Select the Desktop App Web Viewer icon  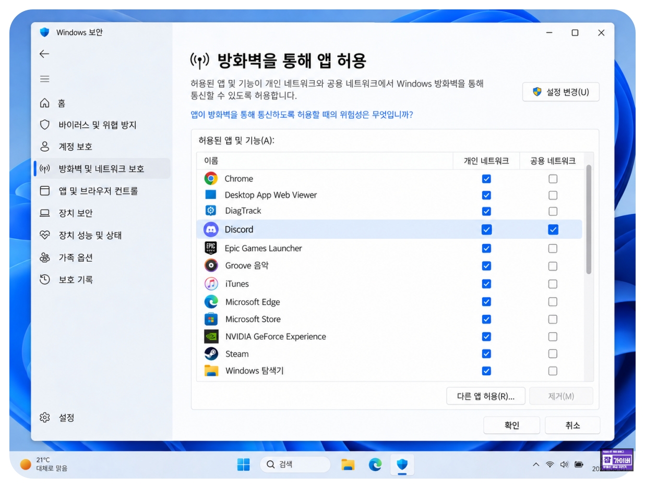pos(211,195)
